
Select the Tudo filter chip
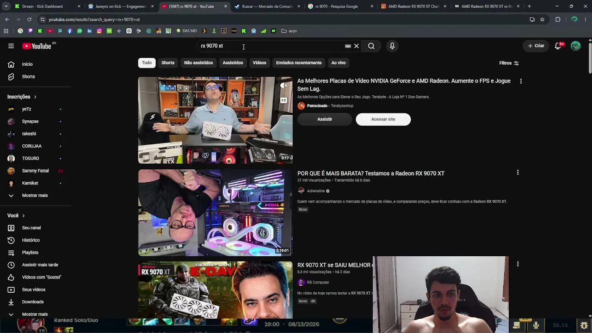pos(147,63)
